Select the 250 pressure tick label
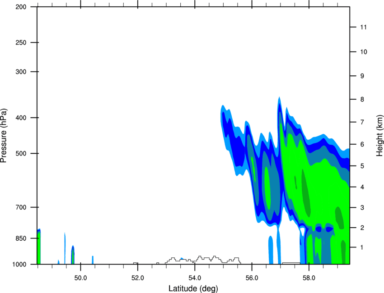384x293 pixels. [x=21, y=42]
